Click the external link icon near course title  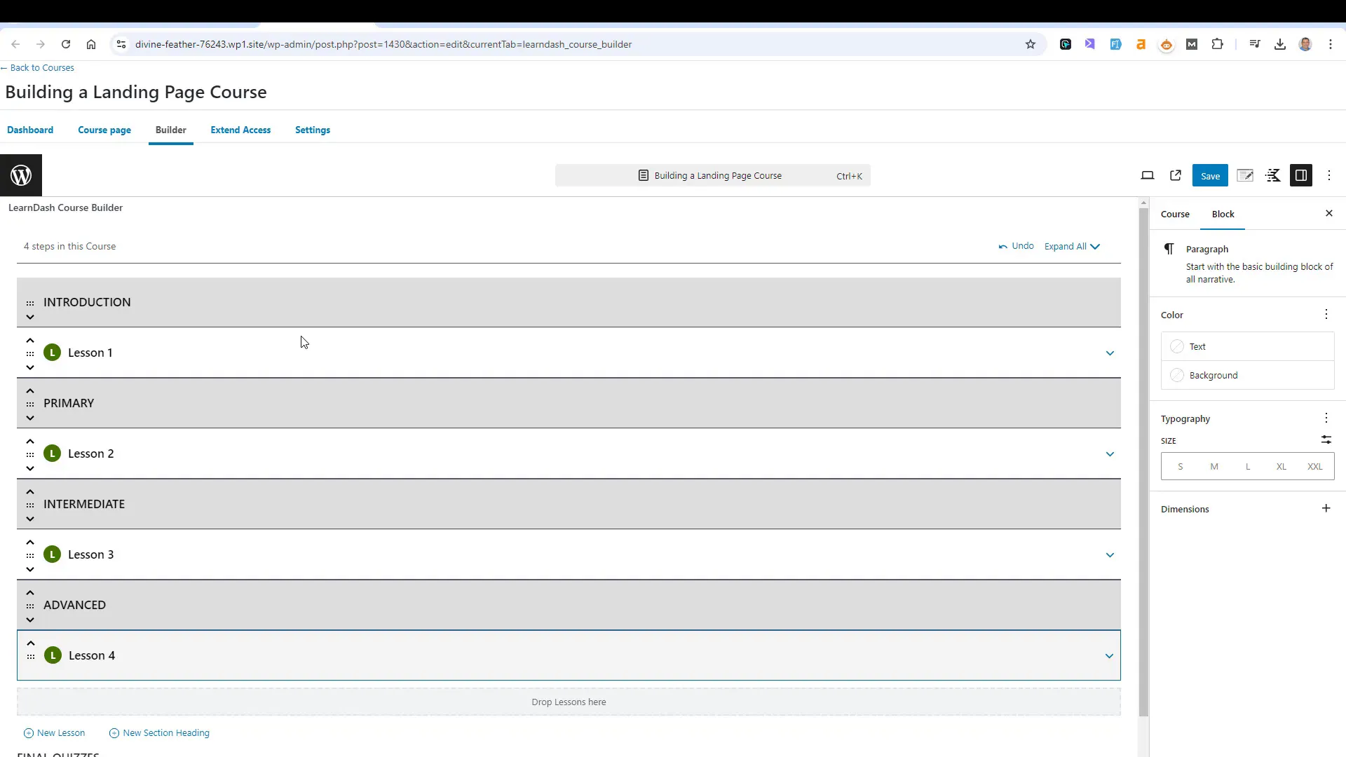[1175, 176]
